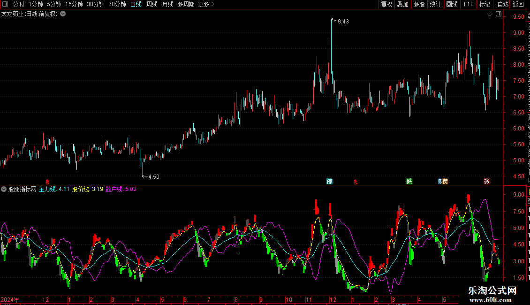530x305 pixels.
Task: Select the 60分钟 period tab
Action: click(x=117, y=4)
